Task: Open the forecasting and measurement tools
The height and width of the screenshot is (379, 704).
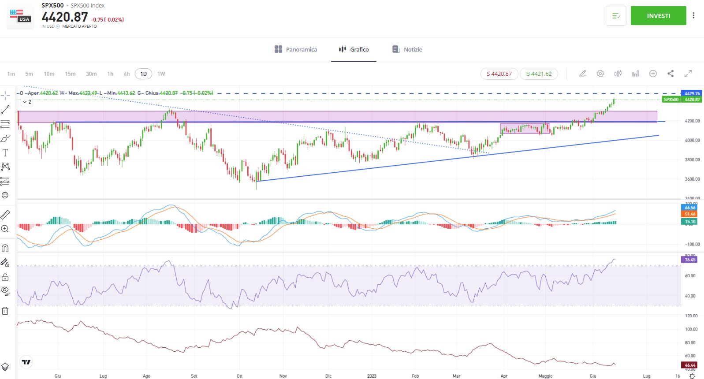Action: pyautogui.click(x=5, y=181)
